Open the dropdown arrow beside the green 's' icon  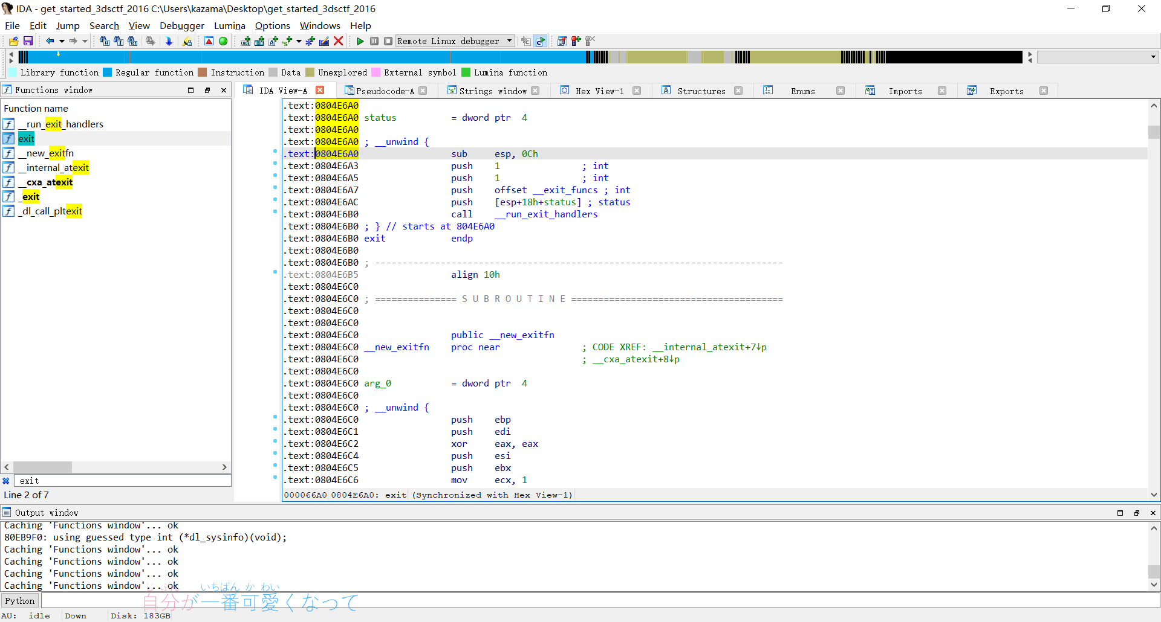click(299, 41)
